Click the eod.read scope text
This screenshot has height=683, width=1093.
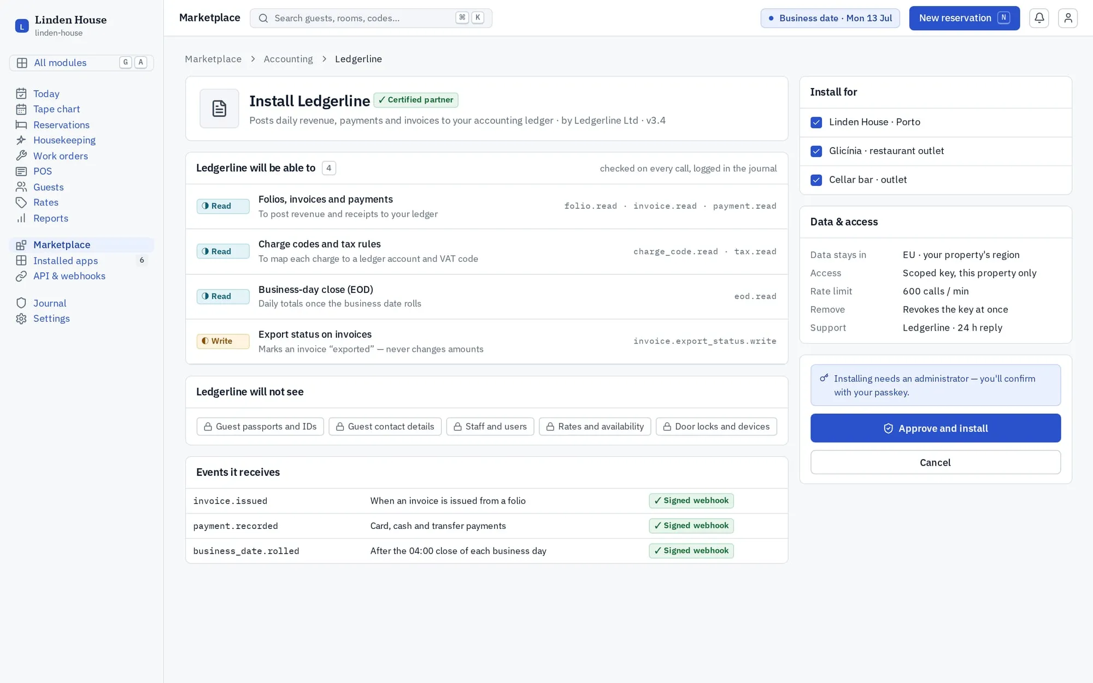pyautogui.click(x=755, y=296)
